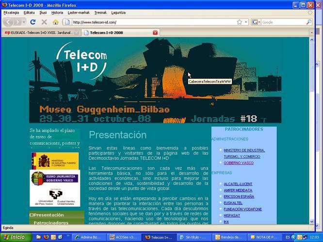This screenshot has width=323, height=242.
Task: Open the IK4 sponsor link
Action: click(226, 222)
